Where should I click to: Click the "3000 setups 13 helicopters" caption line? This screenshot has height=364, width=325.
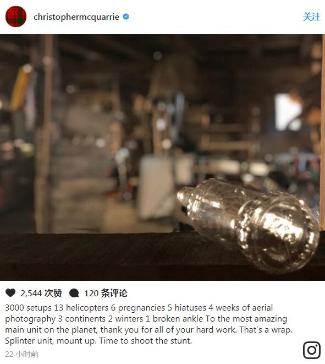pos(139,308)
